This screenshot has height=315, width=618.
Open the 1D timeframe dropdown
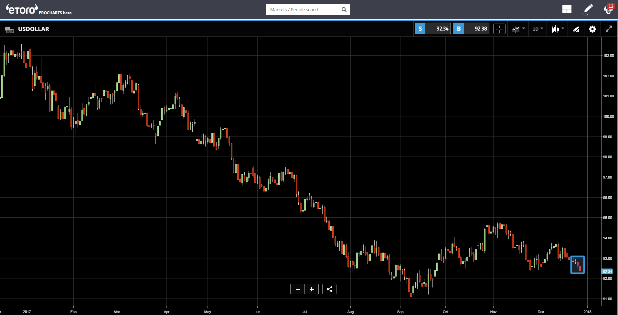[x=538, y=29]
